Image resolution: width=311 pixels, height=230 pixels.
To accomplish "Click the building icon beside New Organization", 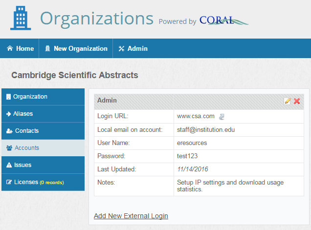I will pyautogui.click(x=47, y=48).
